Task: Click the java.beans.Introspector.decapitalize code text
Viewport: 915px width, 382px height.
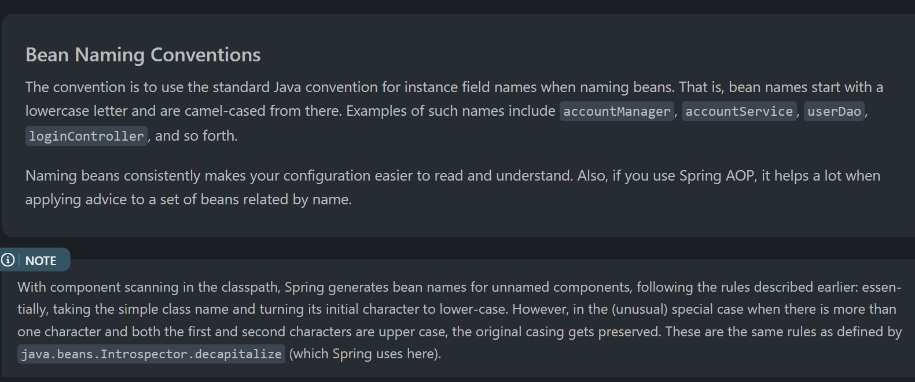Action: click(x=151, y=354)
